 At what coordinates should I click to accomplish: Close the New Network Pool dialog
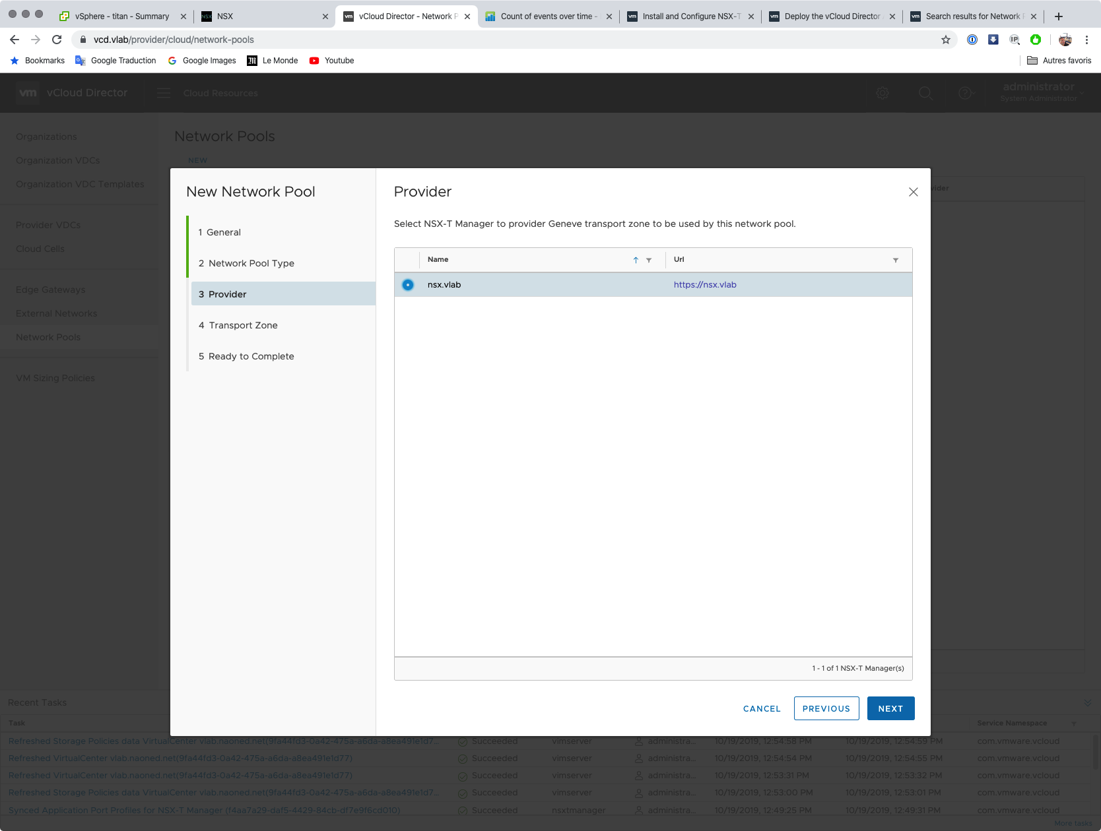point(913,192)
